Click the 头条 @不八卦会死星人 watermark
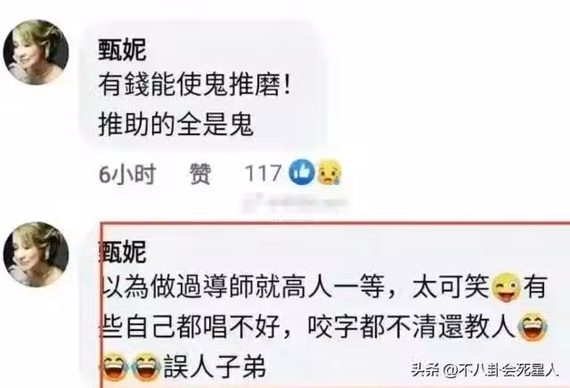Screen dimensions: 570x388 484,370
